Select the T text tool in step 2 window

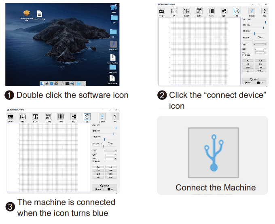click(186, 11)
